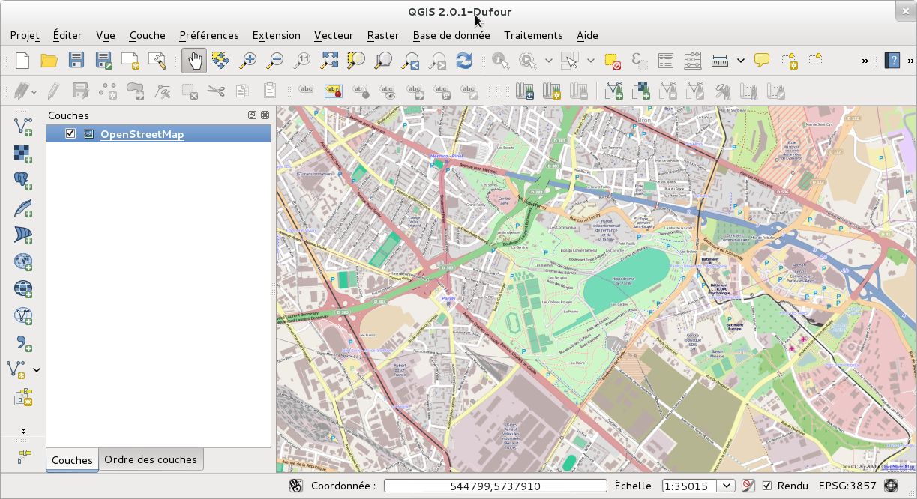Image resolution: width=917 pixels, height=499 pixels.
Task: Expand the measure tool dropdown arrow
Action: click(741, 61)
